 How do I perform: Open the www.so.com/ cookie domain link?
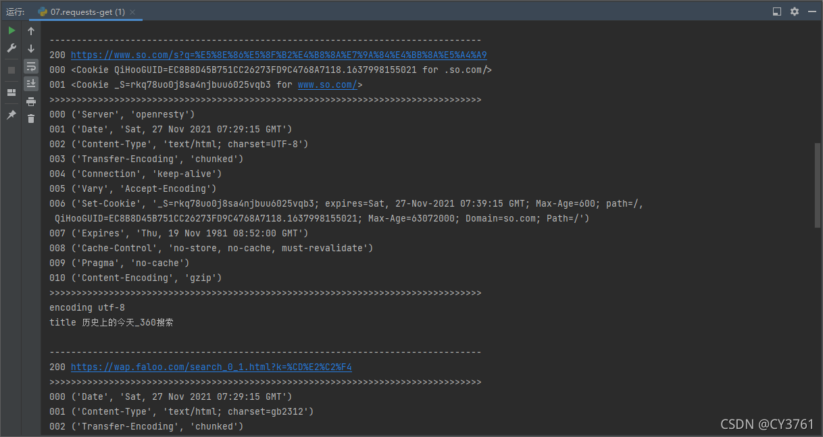328,85
